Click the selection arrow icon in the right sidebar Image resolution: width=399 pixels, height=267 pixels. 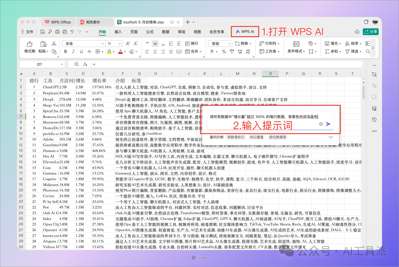coord(374,75)
